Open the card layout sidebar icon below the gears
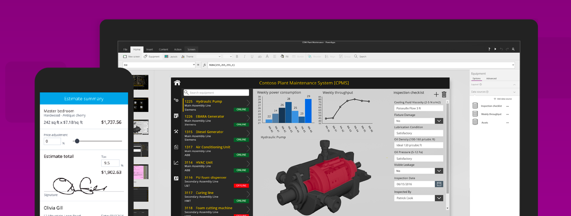 (176, 116)
